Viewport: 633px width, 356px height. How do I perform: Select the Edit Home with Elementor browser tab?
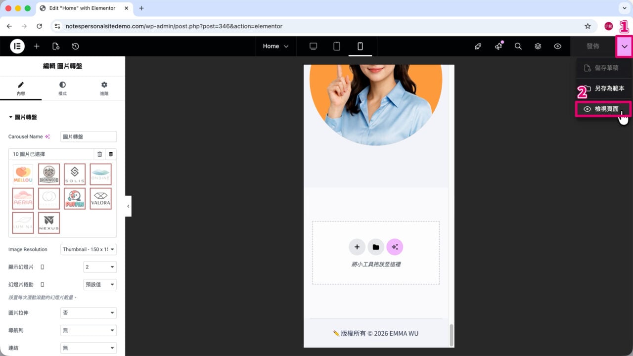click(84, 8)
